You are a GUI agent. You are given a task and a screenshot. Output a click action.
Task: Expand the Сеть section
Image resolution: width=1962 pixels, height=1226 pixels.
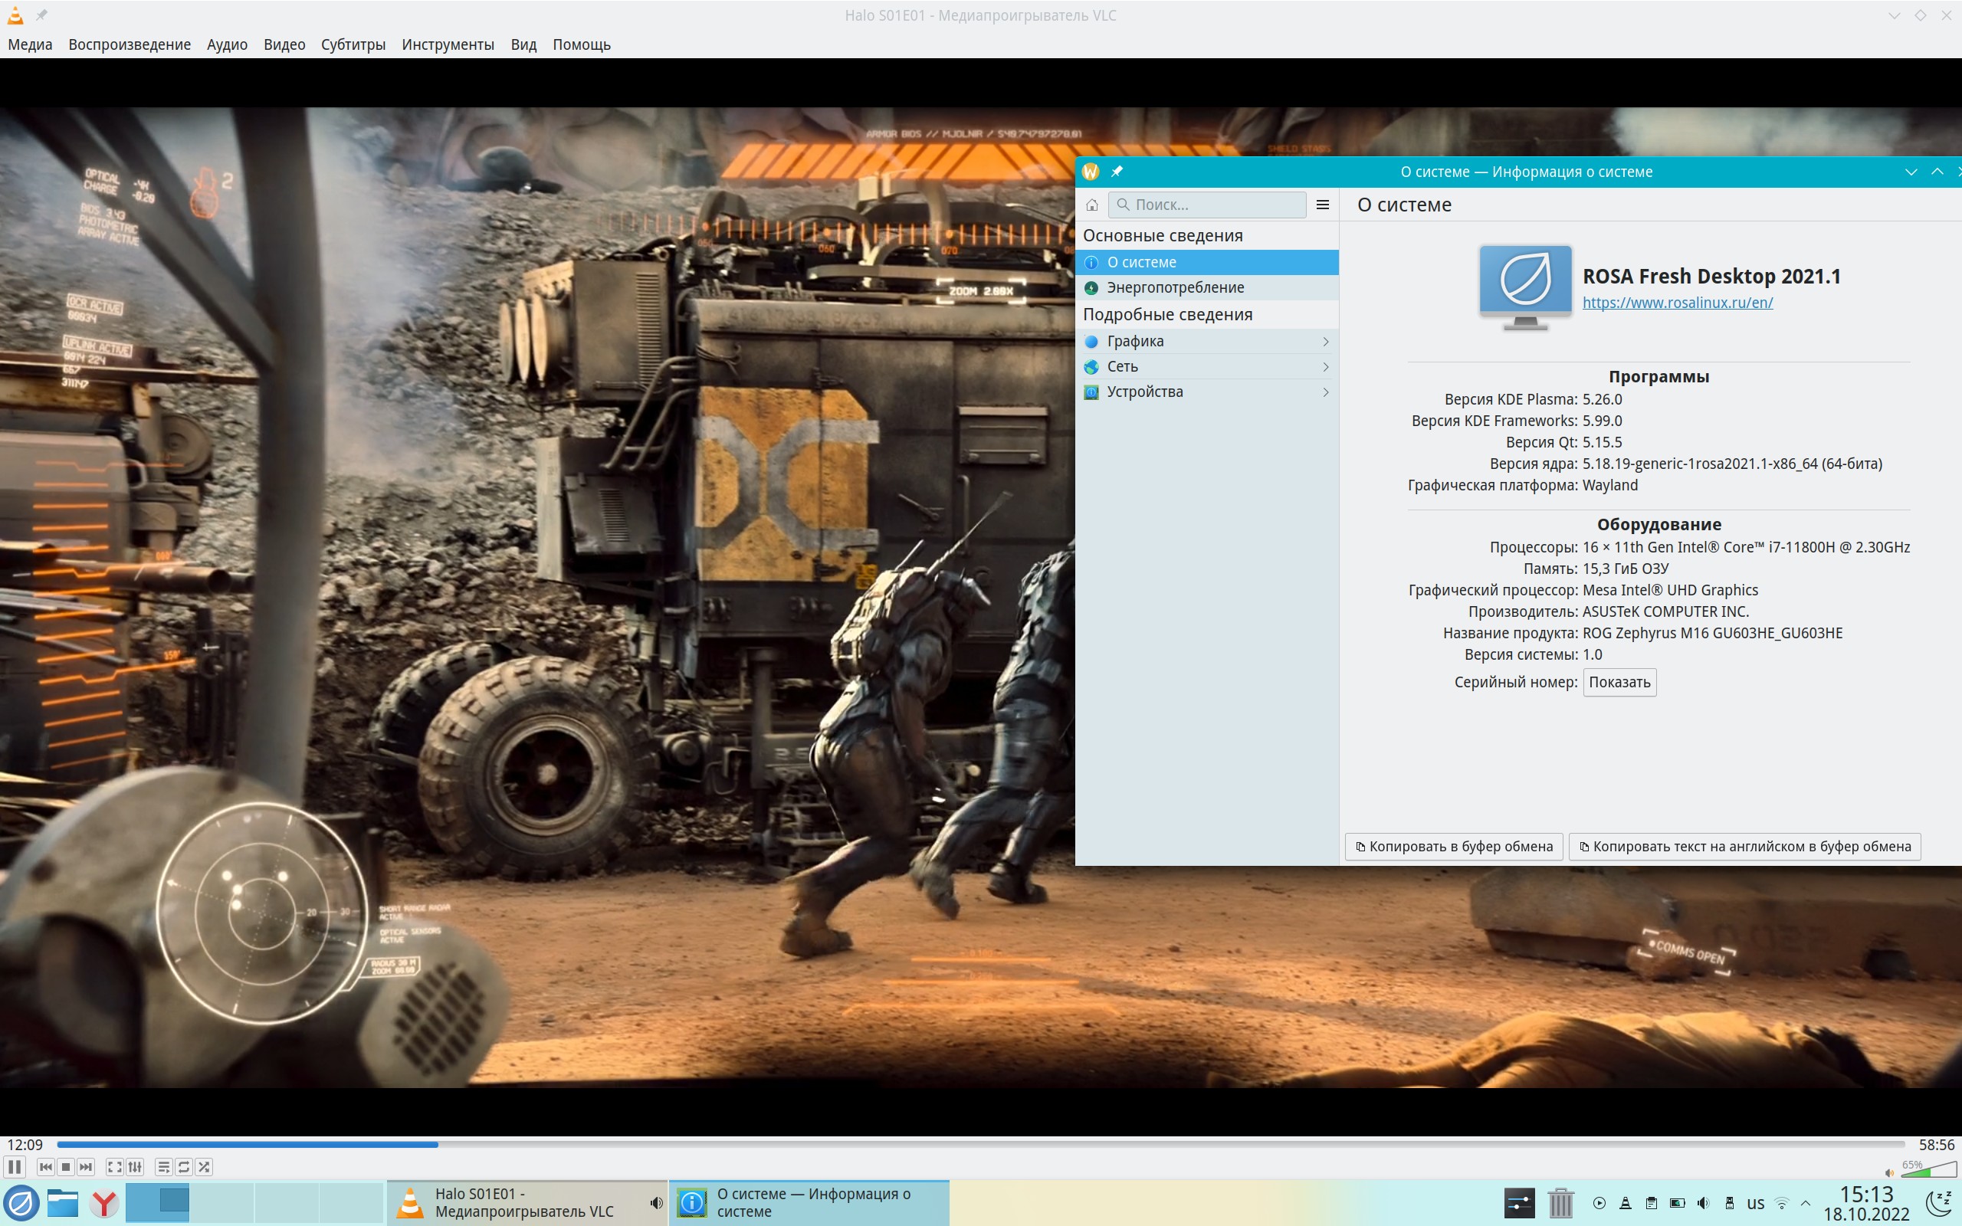[x=1206, y=366]
